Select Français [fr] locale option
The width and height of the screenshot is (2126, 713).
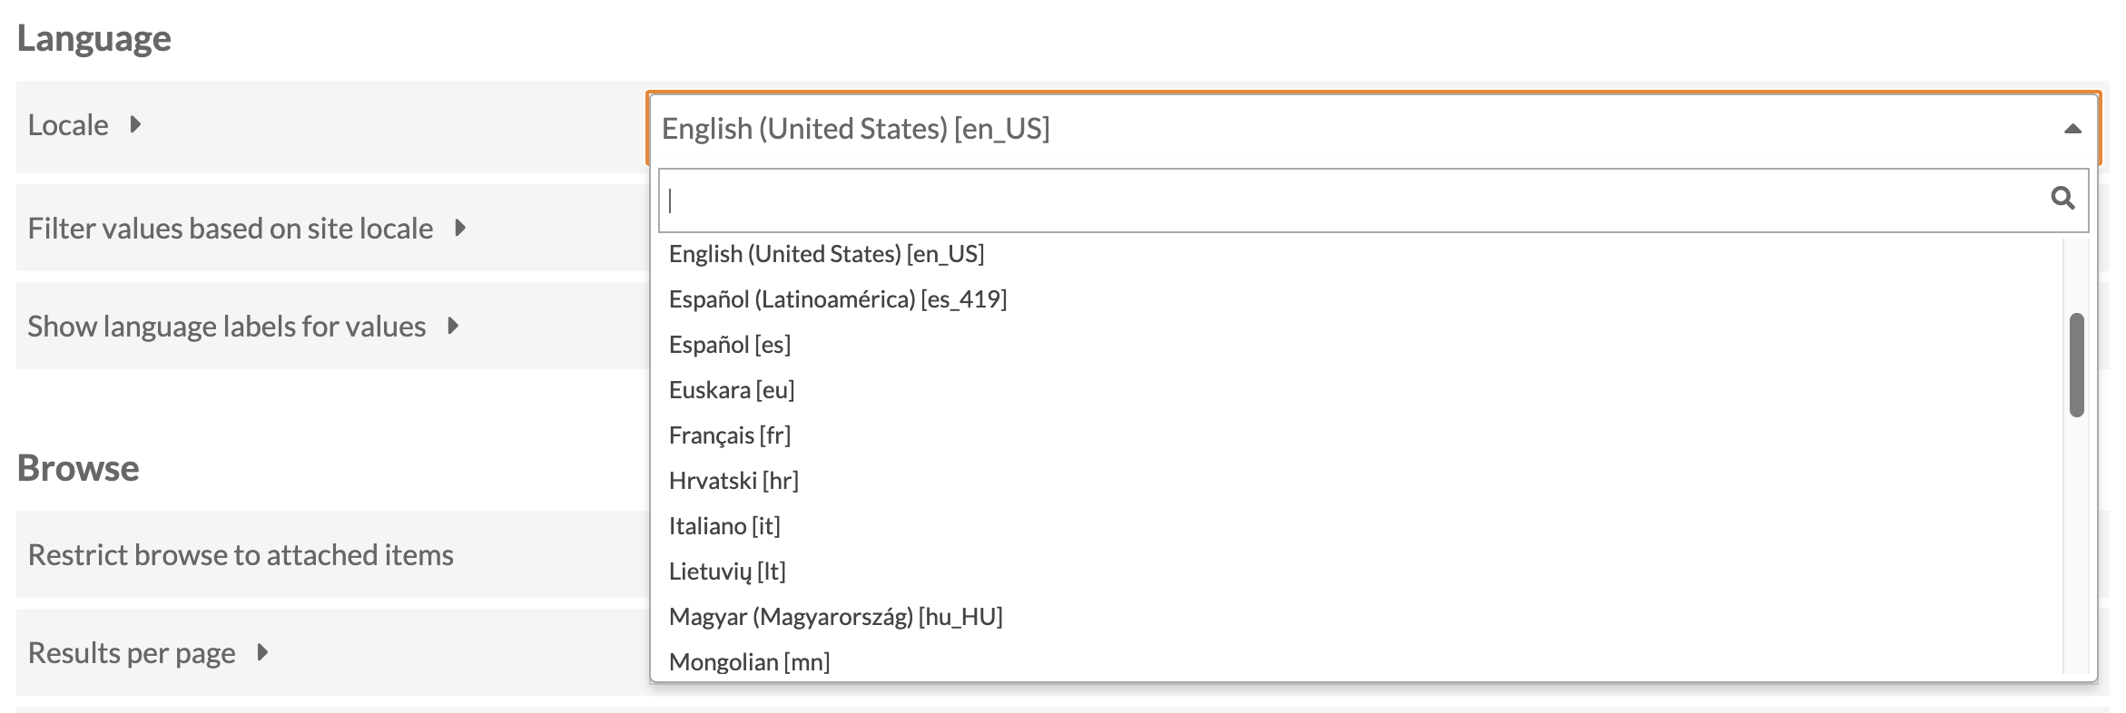729,435
